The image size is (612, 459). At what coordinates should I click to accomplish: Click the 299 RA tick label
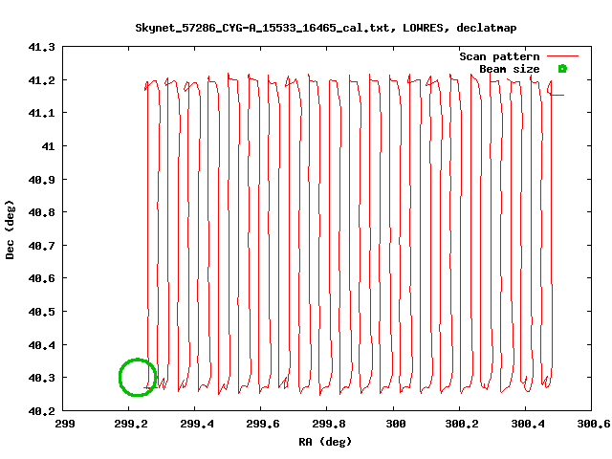(65, 424)
